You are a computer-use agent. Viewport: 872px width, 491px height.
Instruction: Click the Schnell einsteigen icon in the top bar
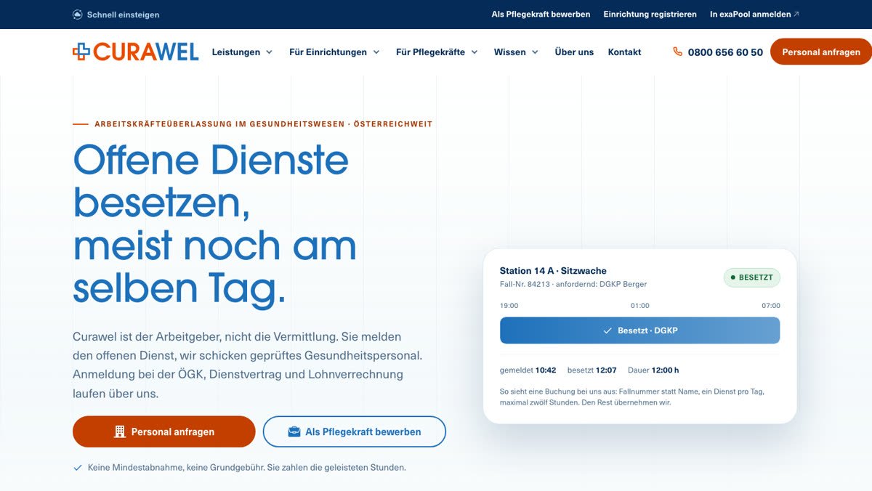point(78,15)
